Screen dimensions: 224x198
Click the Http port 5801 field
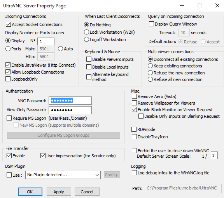click(46, 57)
